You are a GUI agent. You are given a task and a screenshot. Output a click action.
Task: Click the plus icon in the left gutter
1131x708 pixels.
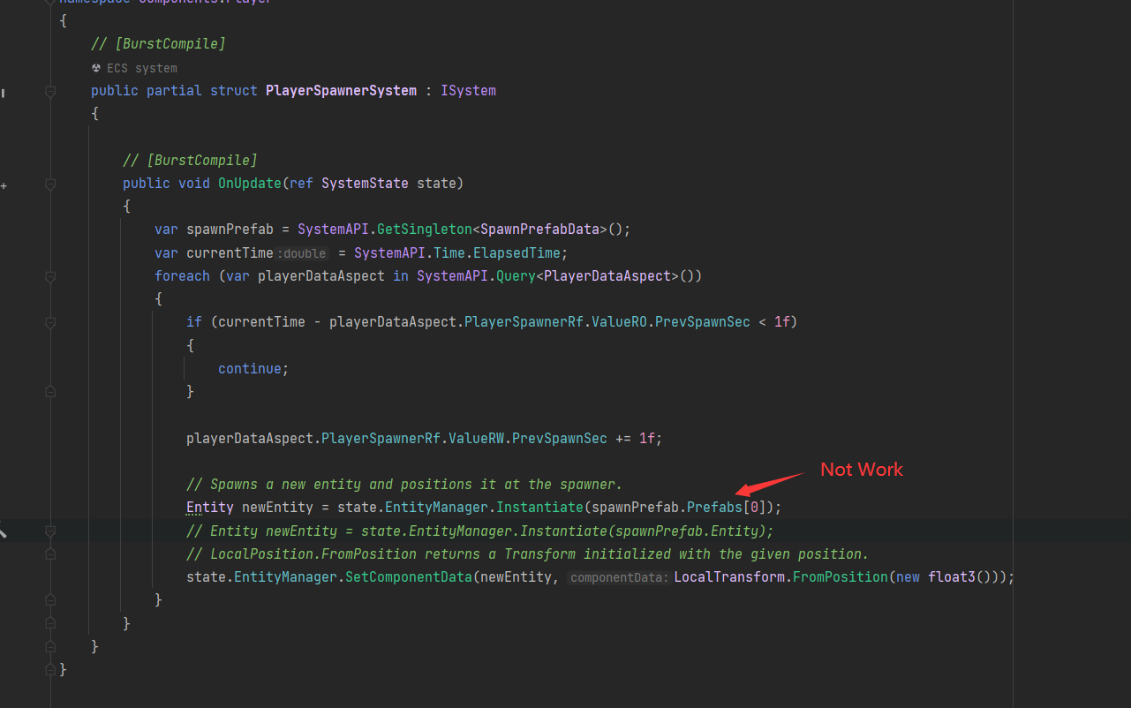coord(4,185)
